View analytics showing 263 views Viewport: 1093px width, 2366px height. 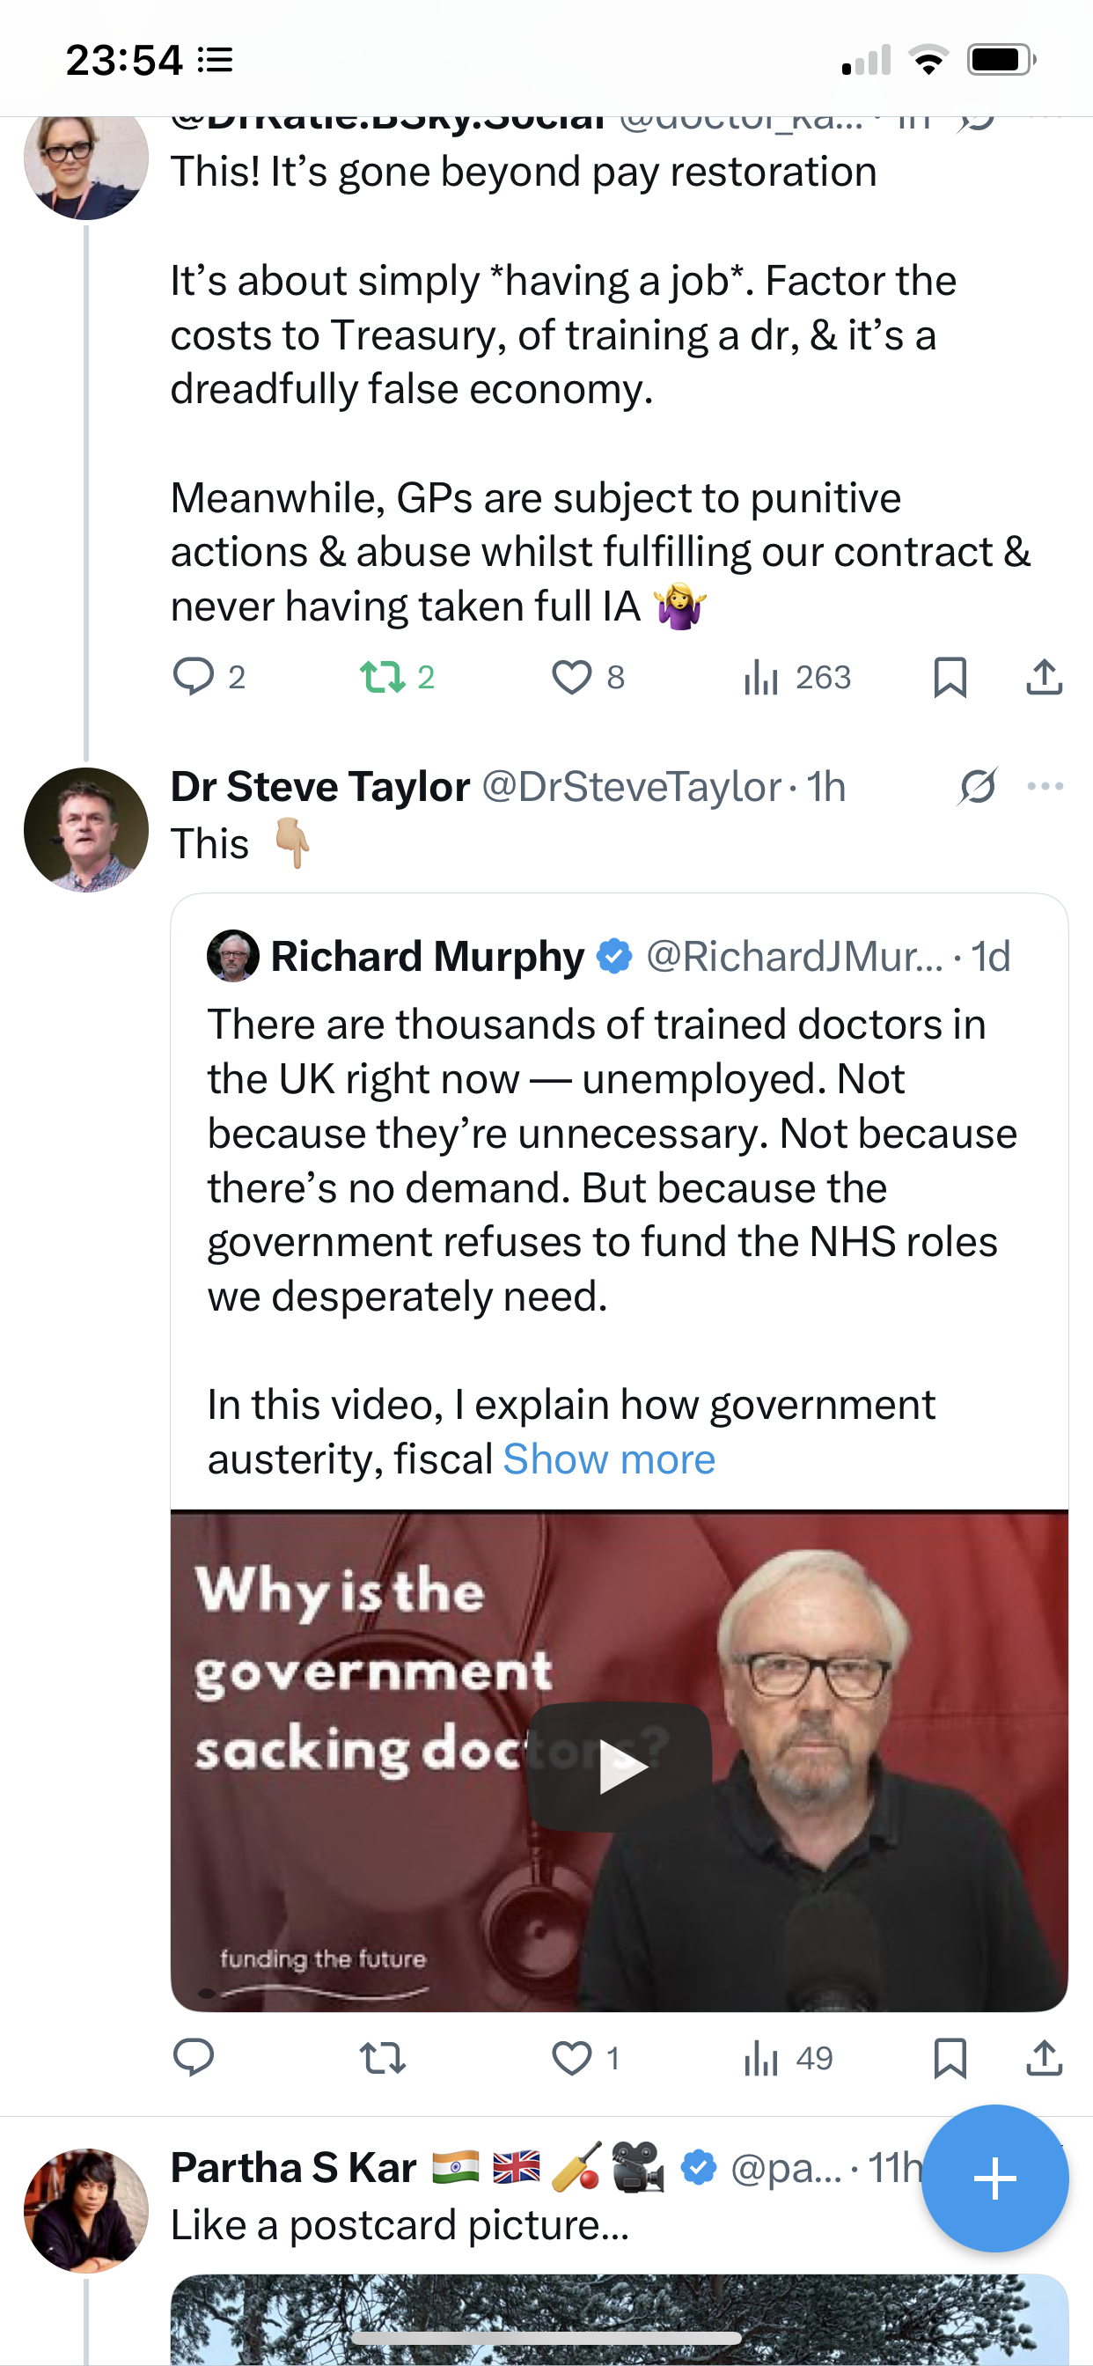pos(797,677)
